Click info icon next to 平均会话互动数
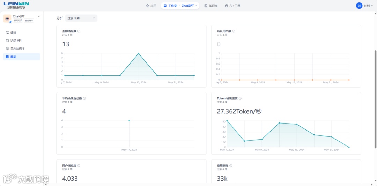This screenshot has width=377, height=186. pos(84,98)
